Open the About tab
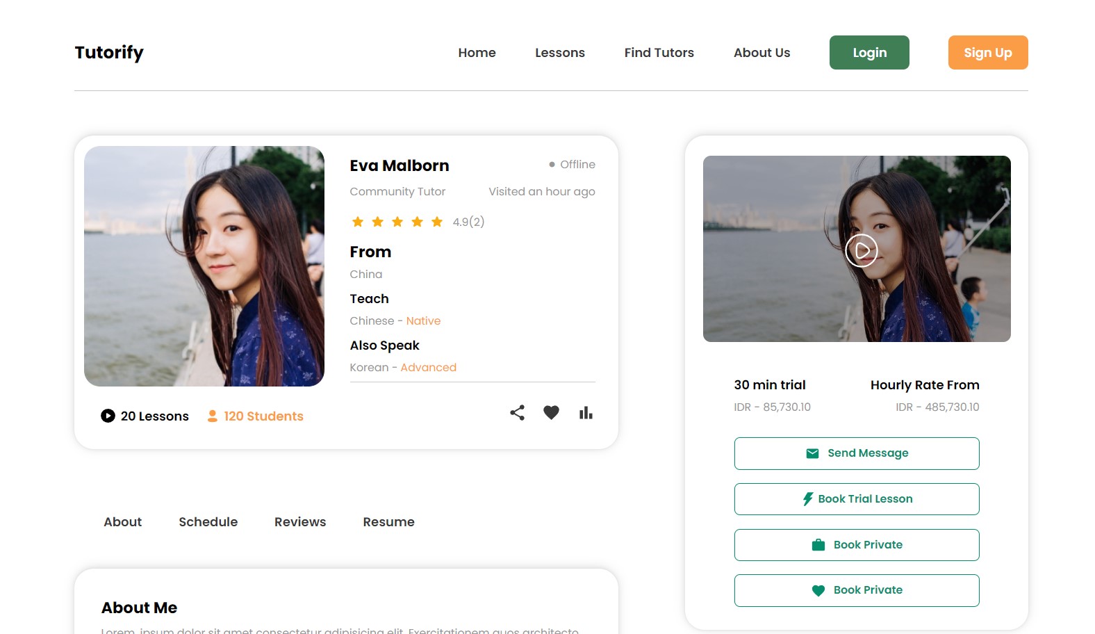 coord(123,522)
